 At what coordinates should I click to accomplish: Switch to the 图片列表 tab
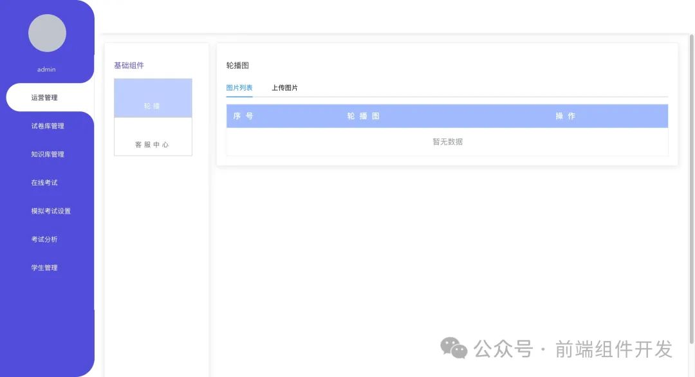(x=239, y=87)
